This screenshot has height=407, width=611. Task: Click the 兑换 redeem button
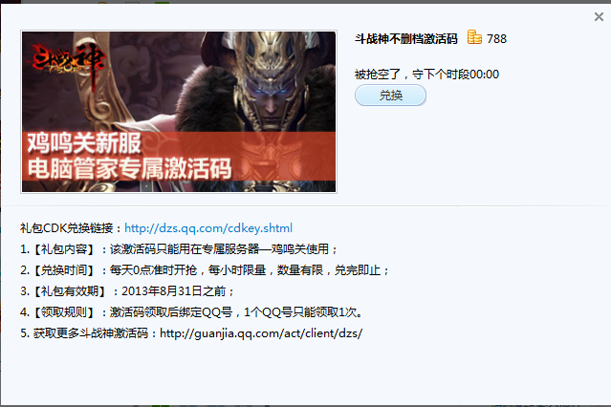coord(390,96)
